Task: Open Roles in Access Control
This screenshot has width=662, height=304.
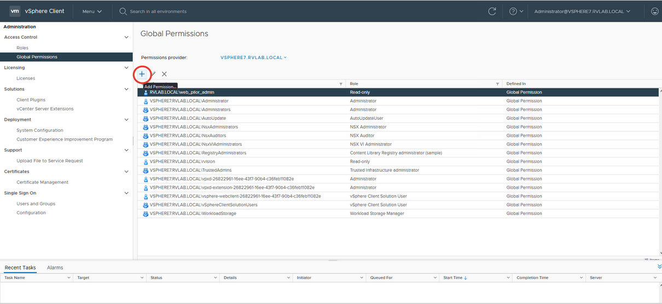Action: click(x=22, y=48)
